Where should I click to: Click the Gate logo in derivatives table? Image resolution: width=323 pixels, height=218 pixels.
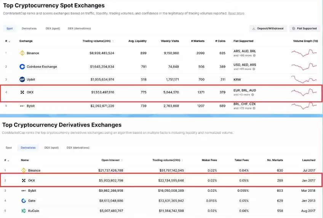pyautogui.click(x=24, y=200)
